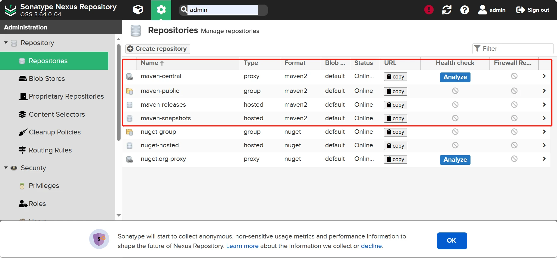Copy URL of maven-public repository
Image resolution: width=557 pixels, height=258 pixels.
click(x=395, y=91)
